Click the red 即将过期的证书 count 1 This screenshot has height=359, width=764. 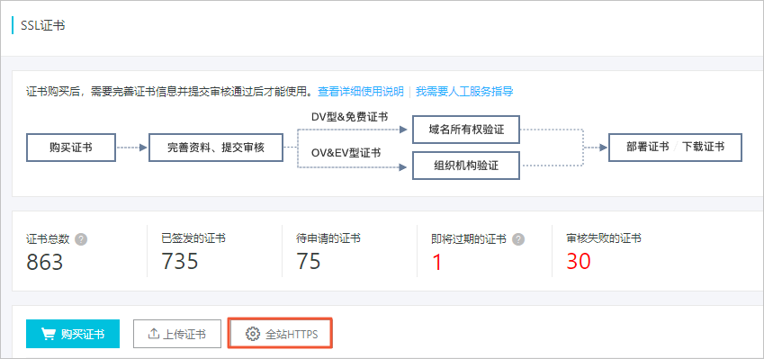pyautogui.click(x=437, y=262)
